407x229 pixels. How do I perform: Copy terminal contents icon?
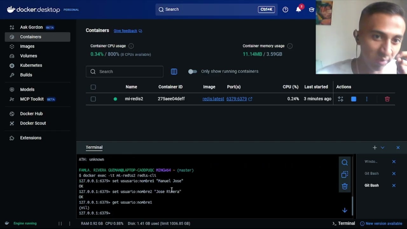tap(345, 174)
